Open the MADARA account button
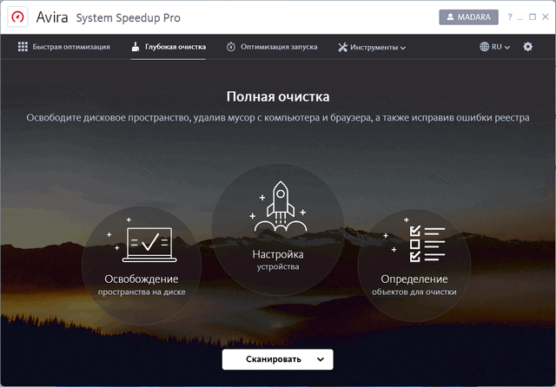This screenshot has width=556, height=387. (x=468, y=17)
